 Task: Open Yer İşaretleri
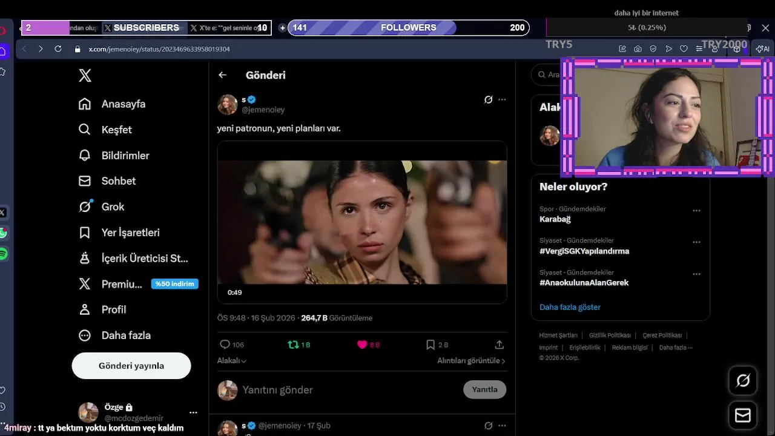(x=119, y=233)
